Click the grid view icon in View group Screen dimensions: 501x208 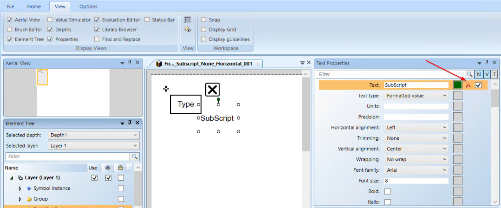pos(188,20)
